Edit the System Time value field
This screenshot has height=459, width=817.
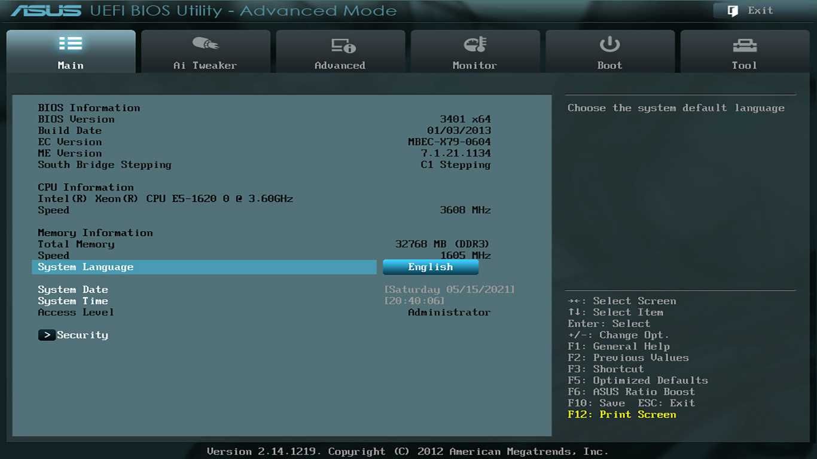[414, 301]
